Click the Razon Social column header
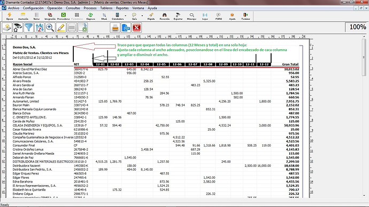 (x=22, y=64)
